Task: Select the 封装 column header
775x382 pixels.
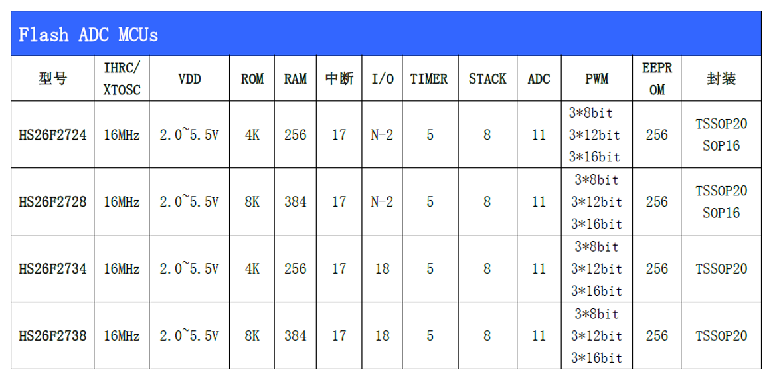Action: click(x=721, y=79)
